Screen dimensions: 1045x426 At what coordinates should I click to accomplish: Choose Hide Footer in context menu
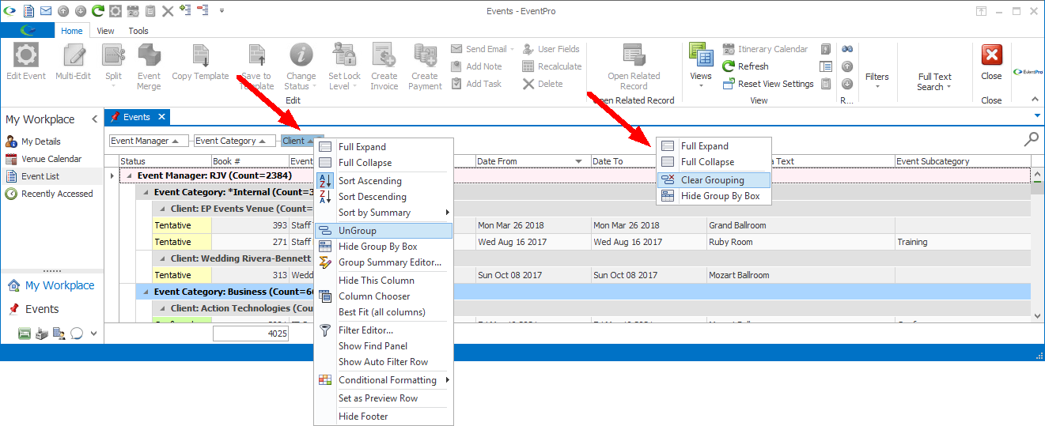(x=384, y=417)
